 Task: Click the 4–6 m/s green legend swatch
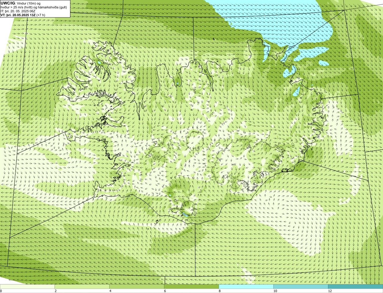pos(137,286)
